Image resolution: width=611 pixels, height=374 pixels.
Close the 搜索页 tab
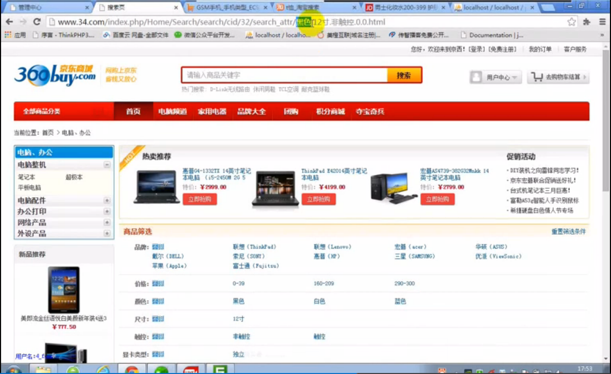point(176,7)
